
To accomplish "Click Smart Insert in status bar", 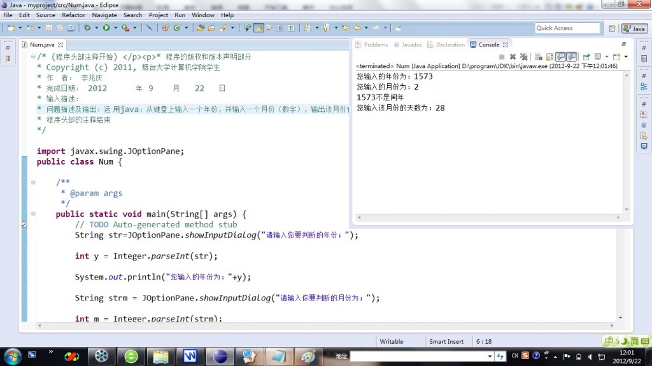I will 446,341.
